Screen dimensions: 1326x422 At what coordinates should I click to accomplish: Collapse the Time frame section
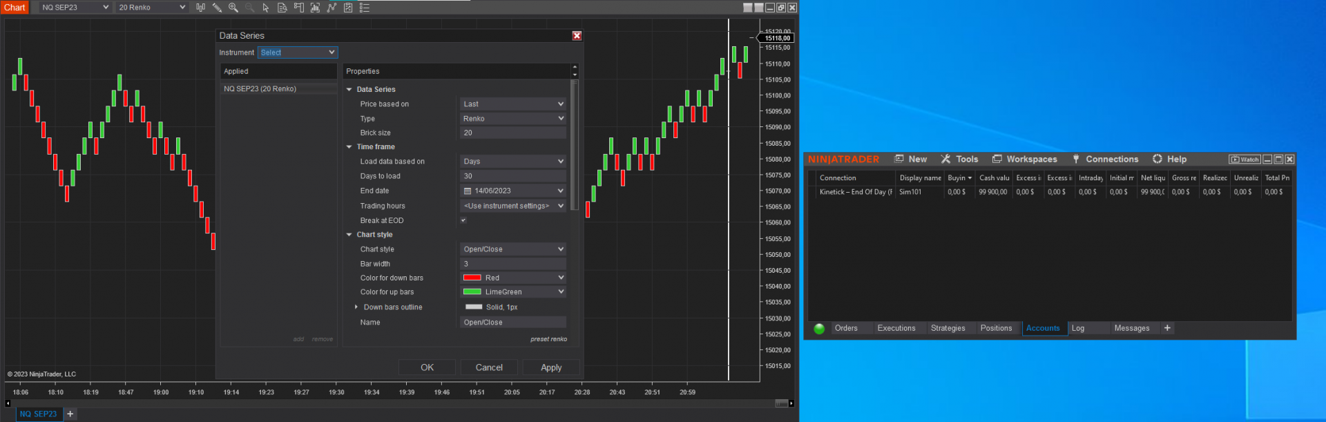point(349,147)
